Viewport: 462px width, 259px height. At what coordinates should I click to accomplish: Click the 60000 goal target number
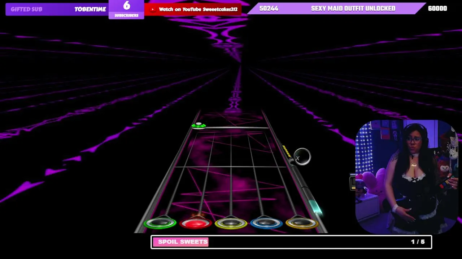(437, 9)
